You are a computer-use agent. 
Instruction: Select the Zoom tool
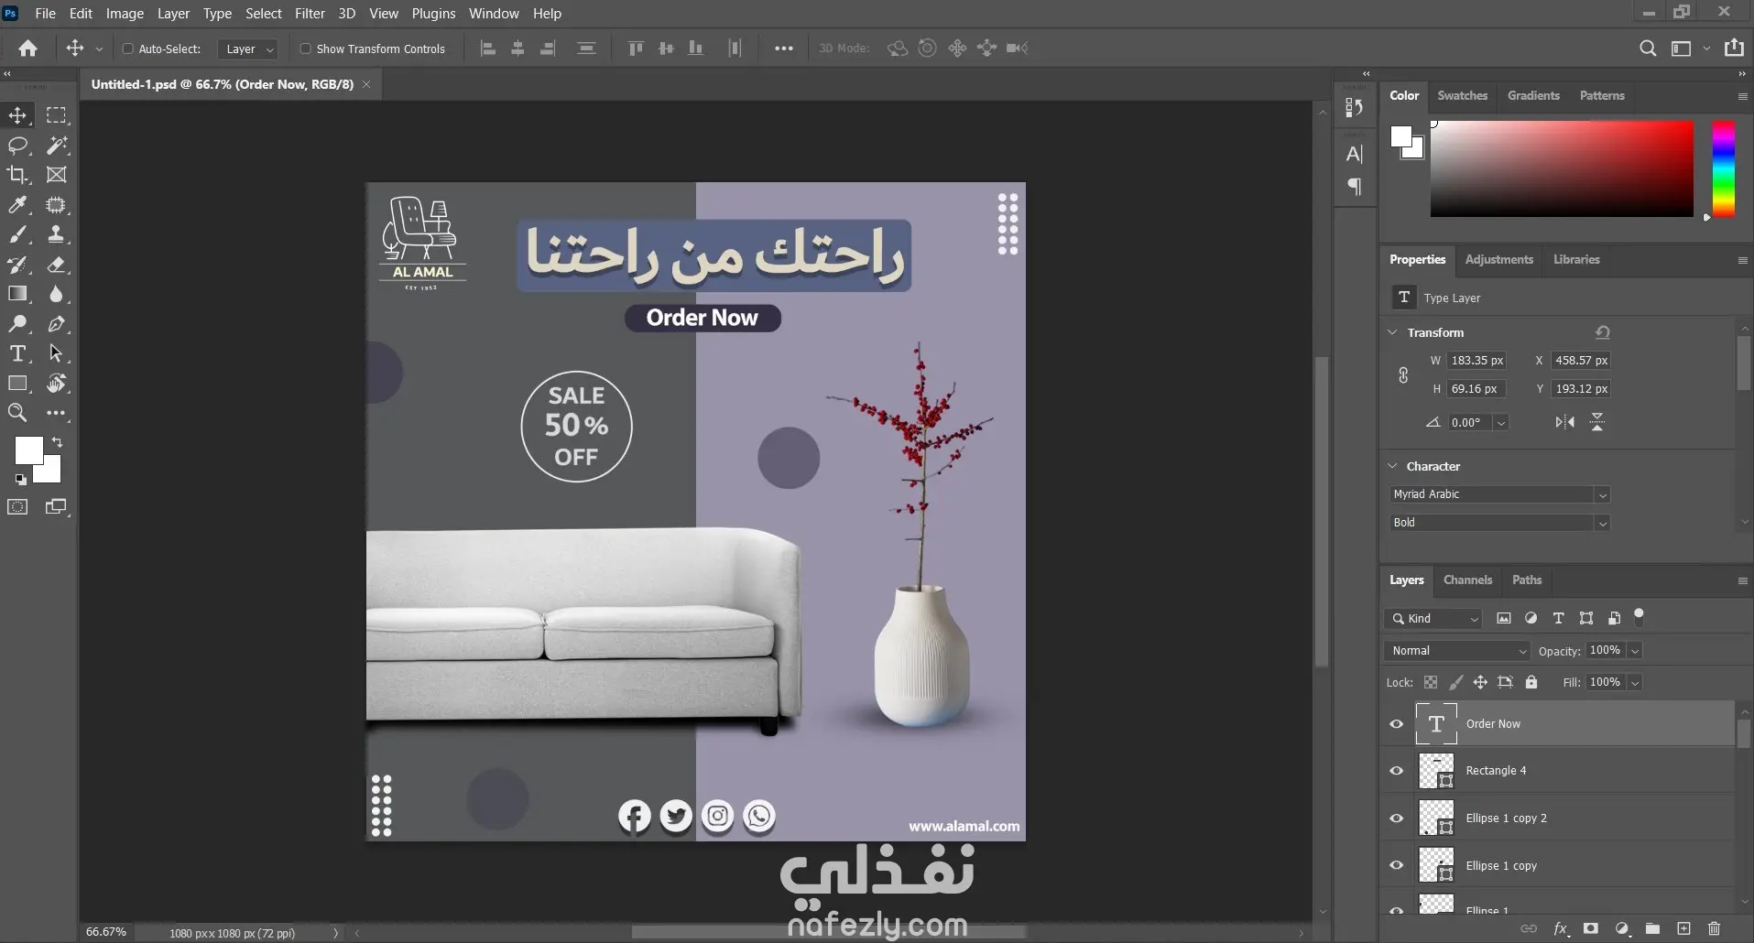pyautogui.click(x=17, y=413)
